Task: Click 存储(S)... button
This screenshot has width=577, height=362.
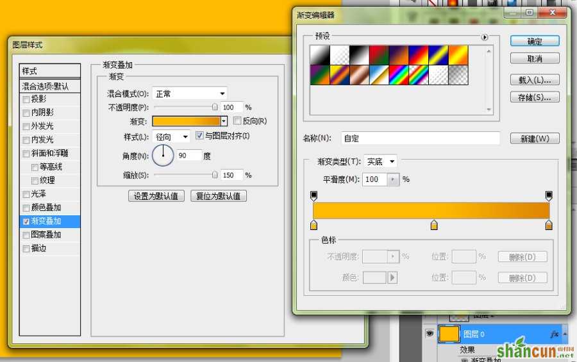Action: [x=535, y=97]
